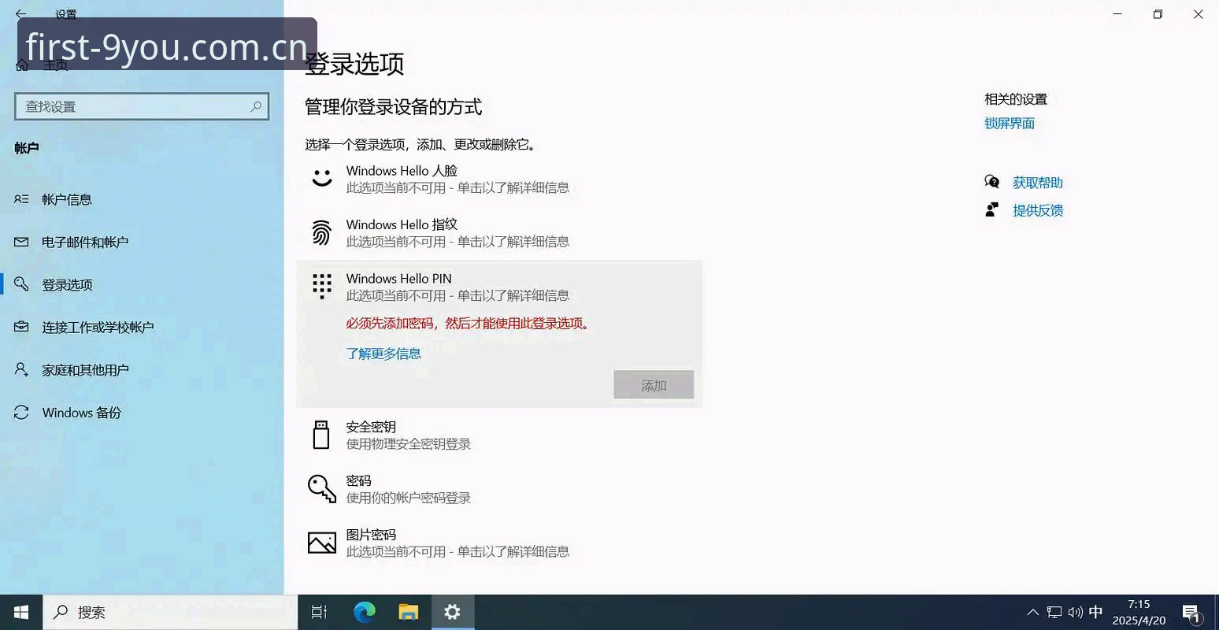Click the 提供反馈 person icon
The image size is (1219, 630).
(992, 209)
